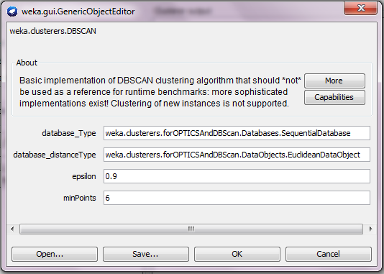
Task: Click the horizontal scrollbar thumb
Action: pos(191,229)
